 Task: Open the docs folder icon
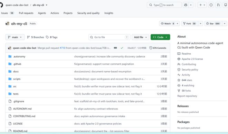[10, 71]
